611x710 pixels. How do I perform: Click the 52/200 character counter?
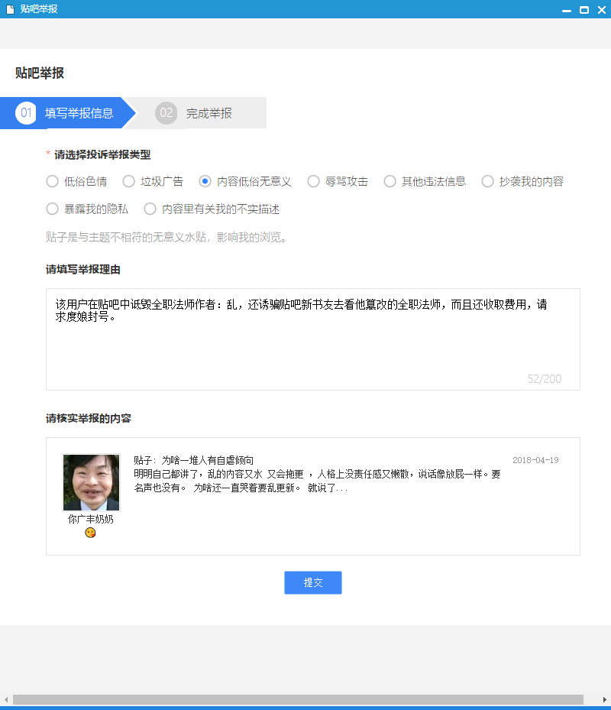tap(544, 379)
